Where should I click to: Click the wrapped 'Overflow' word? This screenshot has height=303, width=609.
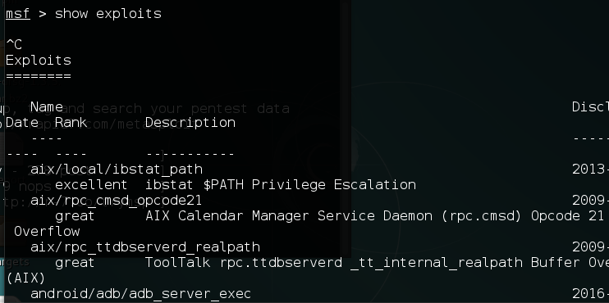click(47, 231)
